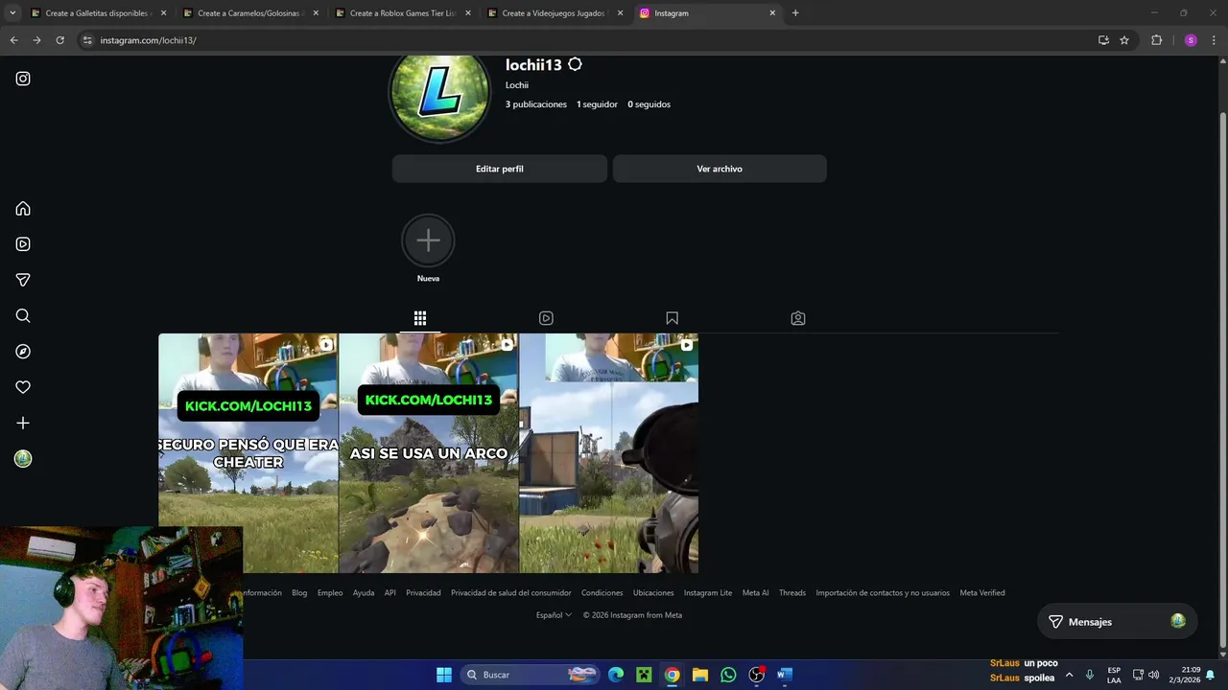Open Explore compass icon in sidebar
Screen dimensions: 1228x690
coord(23,352)
